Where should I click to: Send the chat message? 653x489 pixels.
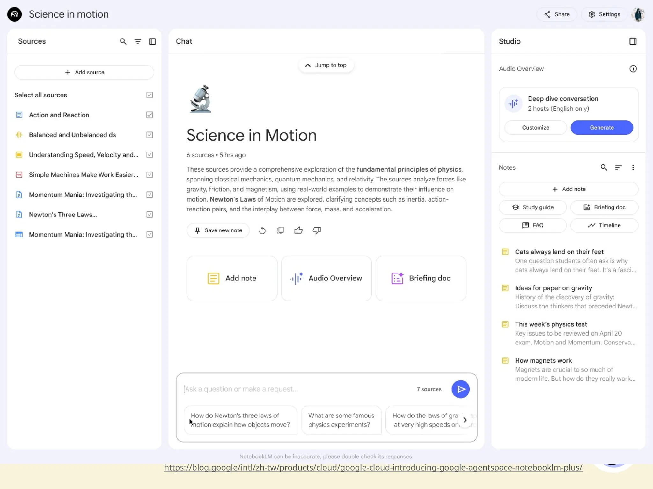[460, 389]
